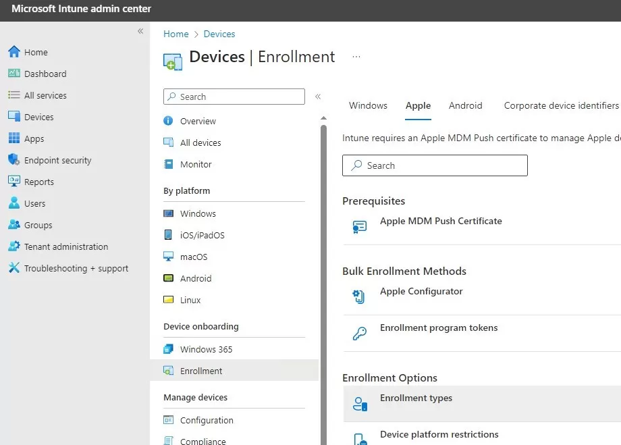Screen dimensions: 621x445
Task: Click the search field in the Devices pane
Action: pos(234,97)
